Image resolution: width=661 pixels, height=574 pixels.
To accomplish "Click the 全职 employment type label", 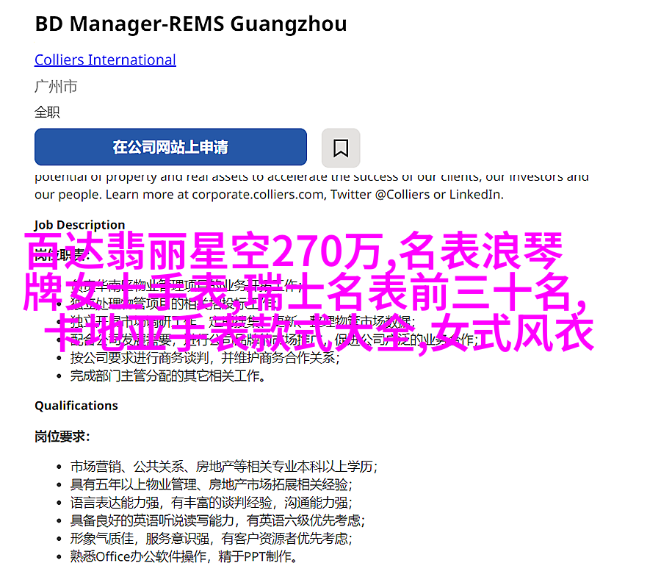I will 47,112.
